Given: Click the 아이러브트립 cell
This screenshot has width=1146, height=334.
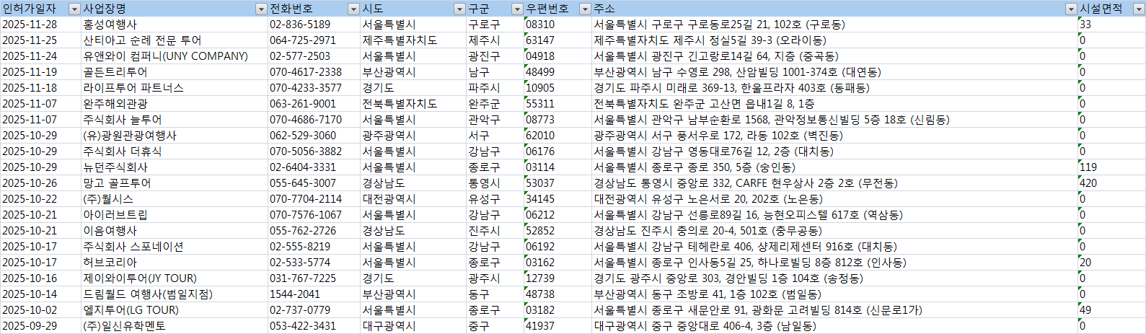Looking at the screenshot, I should pos(174,215).
